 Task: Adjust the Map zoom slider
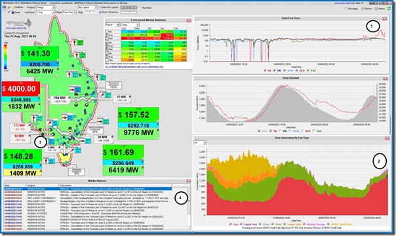(90, 12)
